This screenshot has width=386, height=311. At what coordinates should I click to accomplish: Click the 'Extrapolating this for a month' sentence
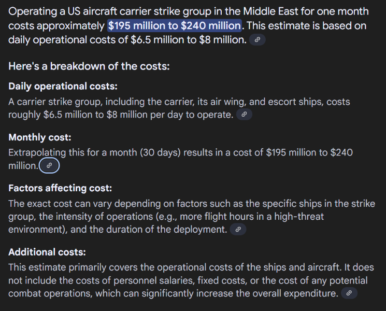click(180, 159)
